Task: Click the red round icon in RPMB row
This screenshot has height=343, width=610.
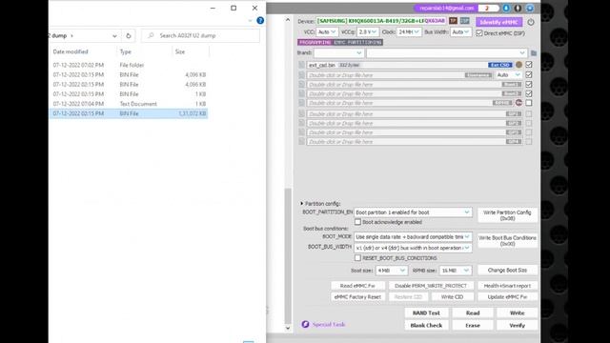Action: click(x=518, y=103)
